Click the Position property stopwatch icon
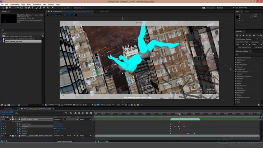Screen dimensions: 263x148 click(x=17, y=126)
